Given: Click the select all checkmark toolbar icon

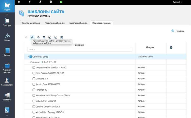Looking at the screenshot, I should 50,37.
